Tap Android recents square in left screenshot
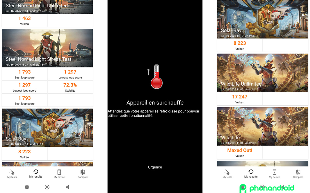This screenshot has height=193, width=310. pos(27,187)
